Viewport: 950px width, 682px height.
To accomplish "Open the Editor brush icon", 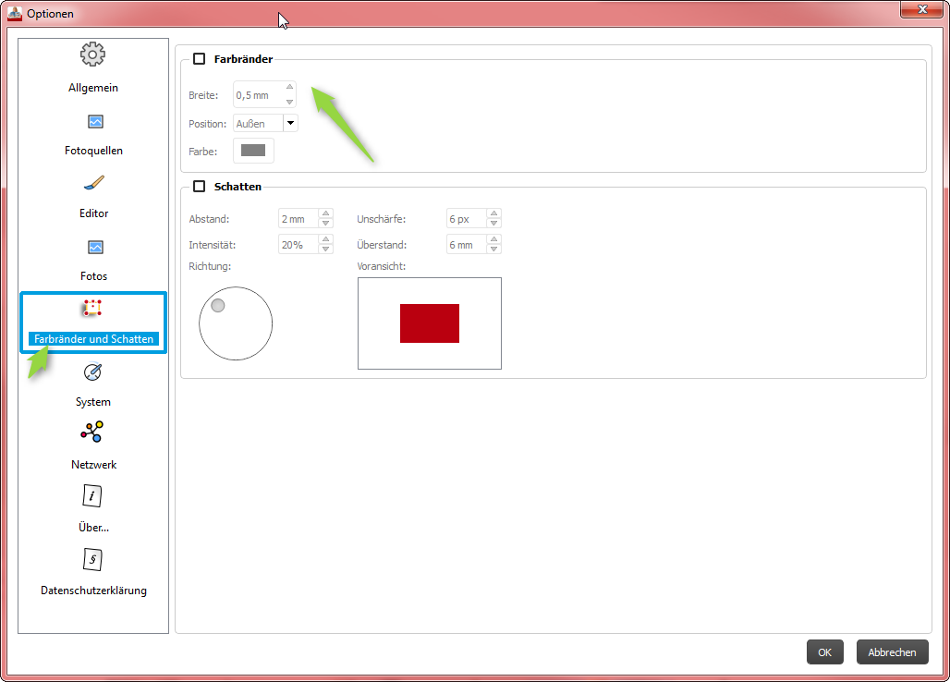I will coord(93,184).
